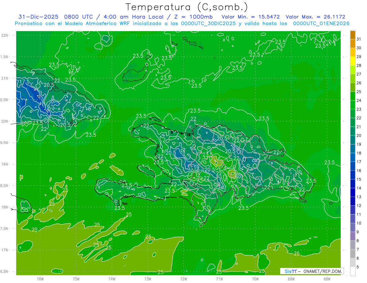Click the '68W' longitude label
The image size is (367, 283).
point(327,279)
